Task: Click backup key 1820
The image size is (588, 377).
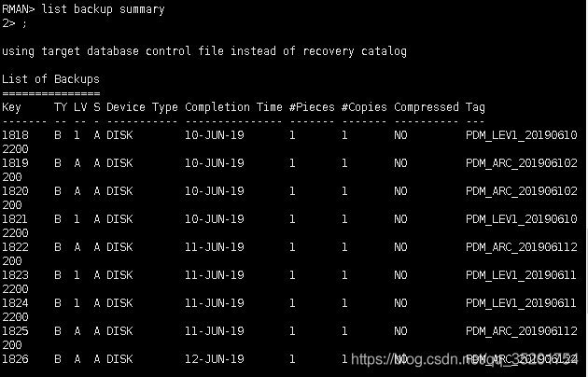Action: 15,191
